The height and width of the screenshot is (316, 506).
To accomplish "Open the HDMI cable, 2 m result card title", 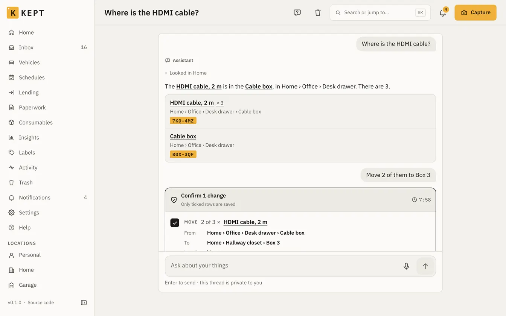I will pos(192,103).
